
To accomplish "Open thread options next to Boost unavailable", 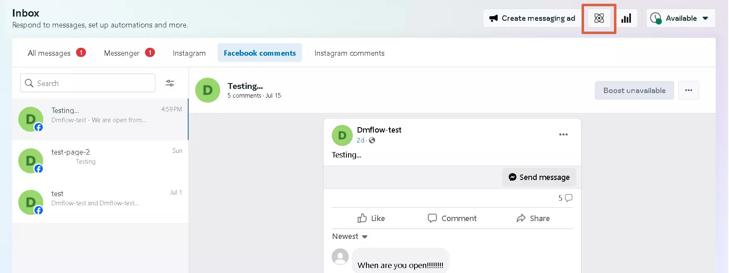I will click(x=688, y=91).
